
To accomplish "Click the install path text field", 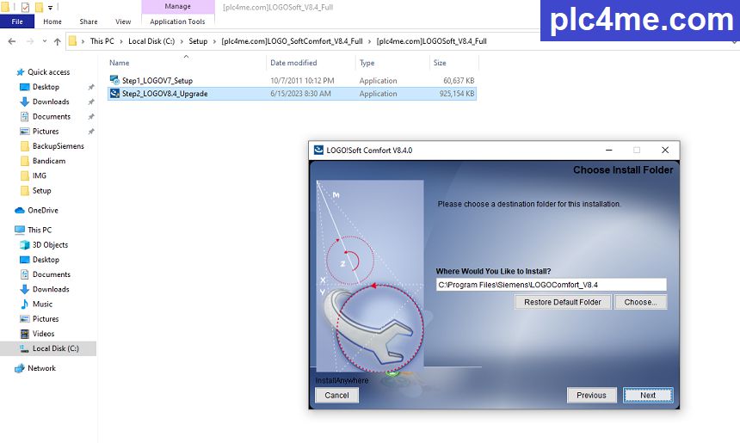I will [551, 285].
